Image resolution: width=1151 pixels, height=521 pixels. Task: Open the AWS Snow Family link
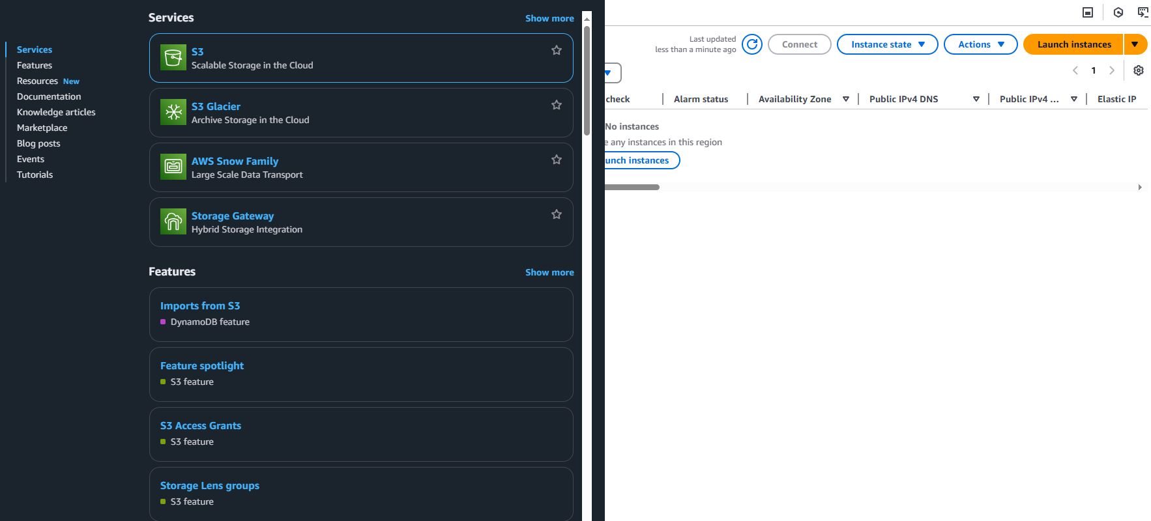tap(235, 161)
